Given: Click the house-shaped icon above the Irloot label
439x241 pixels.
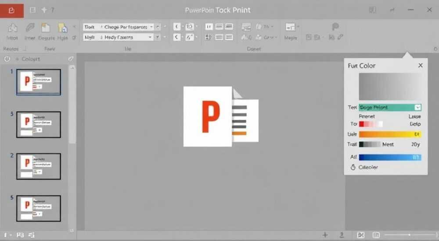Looking at the screenshot, I should pos(12,28).
